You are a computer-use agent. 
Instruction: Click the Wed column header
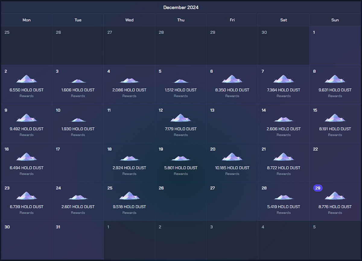pyautogui.click(x=129, y=20)
